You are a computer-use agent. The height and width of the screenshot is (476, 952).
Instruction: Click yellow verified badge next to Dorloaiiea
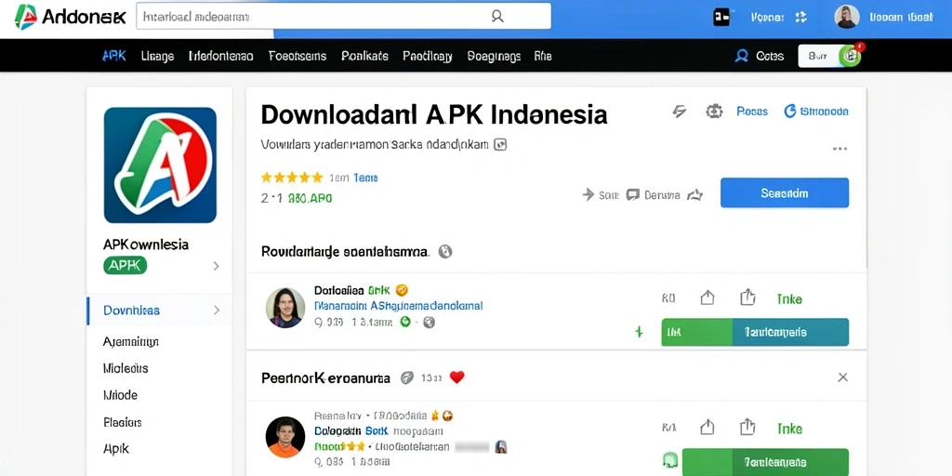pos(402,290)
